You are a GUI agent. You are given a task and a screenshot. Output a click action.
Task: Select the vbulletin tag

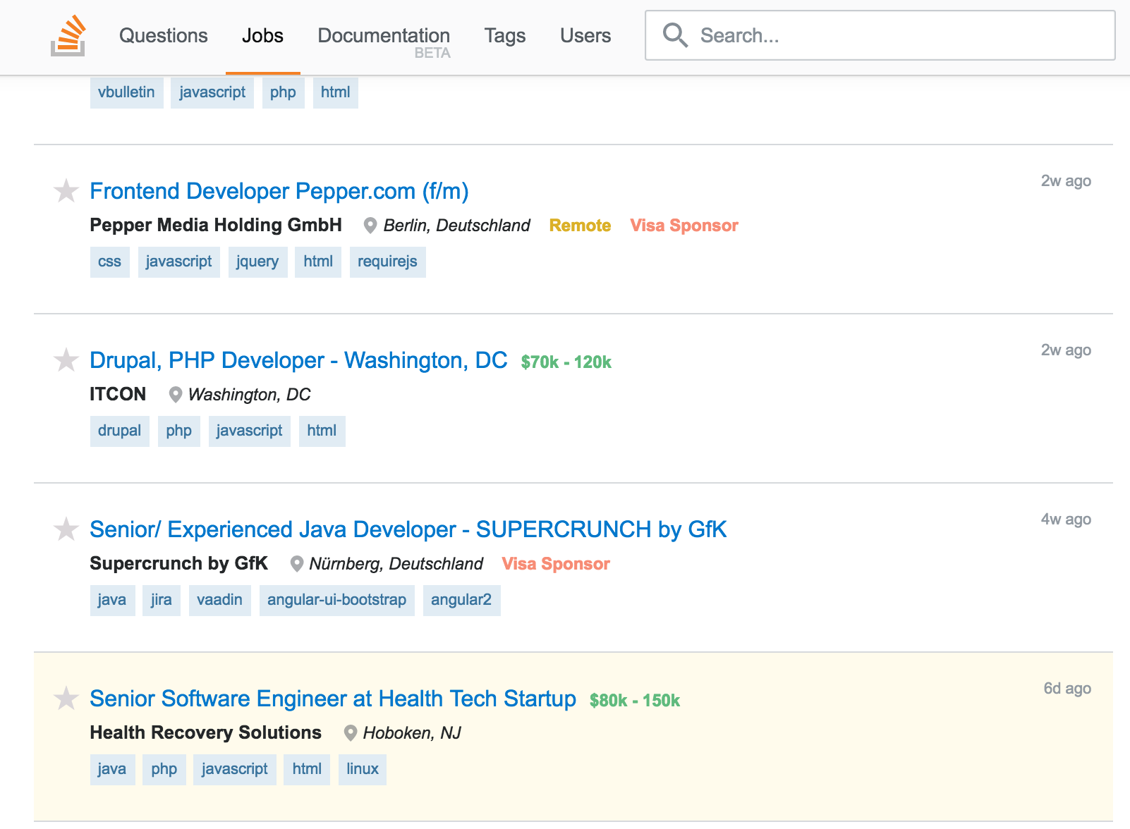pyautogui.click(x=126, y=92)
